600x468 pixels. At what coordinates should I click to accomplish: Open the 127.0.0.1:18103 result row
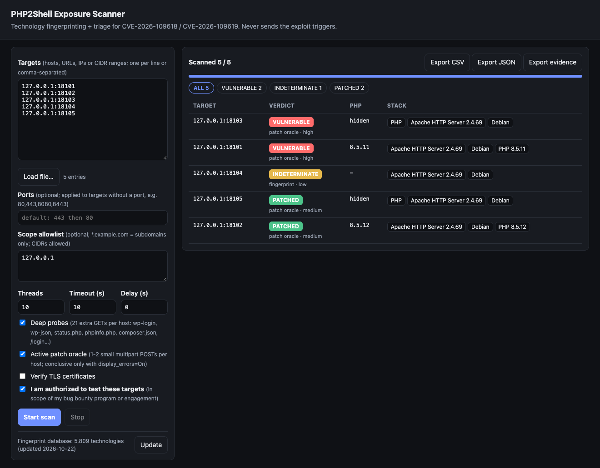385,127
